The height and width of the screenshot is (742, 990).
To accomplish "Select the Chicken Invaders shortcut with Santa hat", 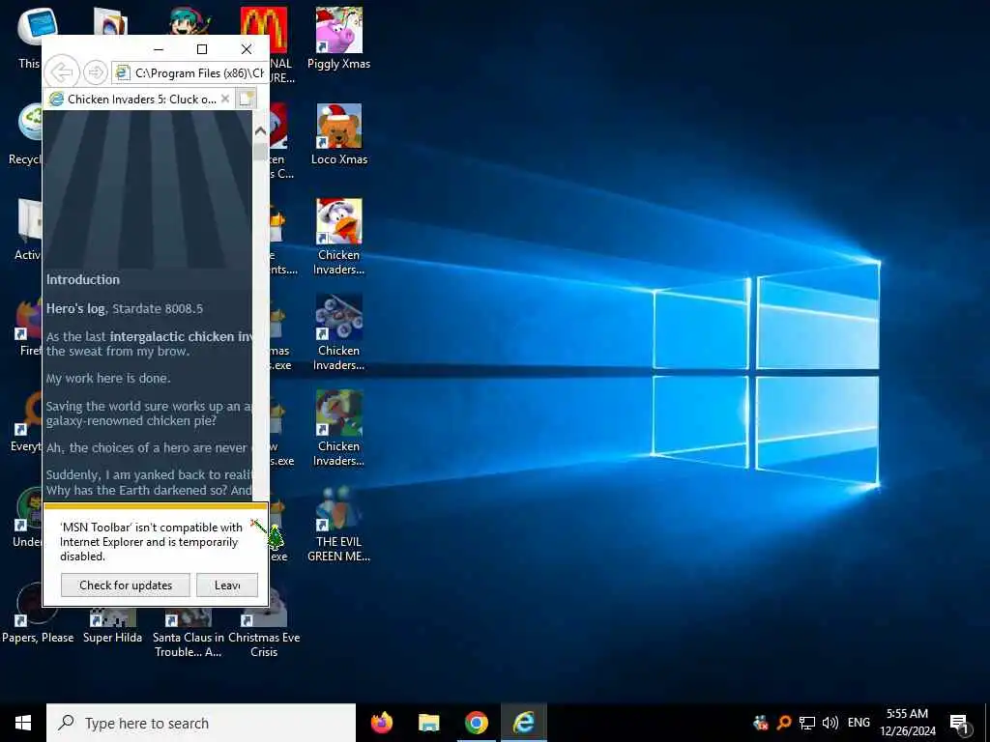I will (339, 238).
